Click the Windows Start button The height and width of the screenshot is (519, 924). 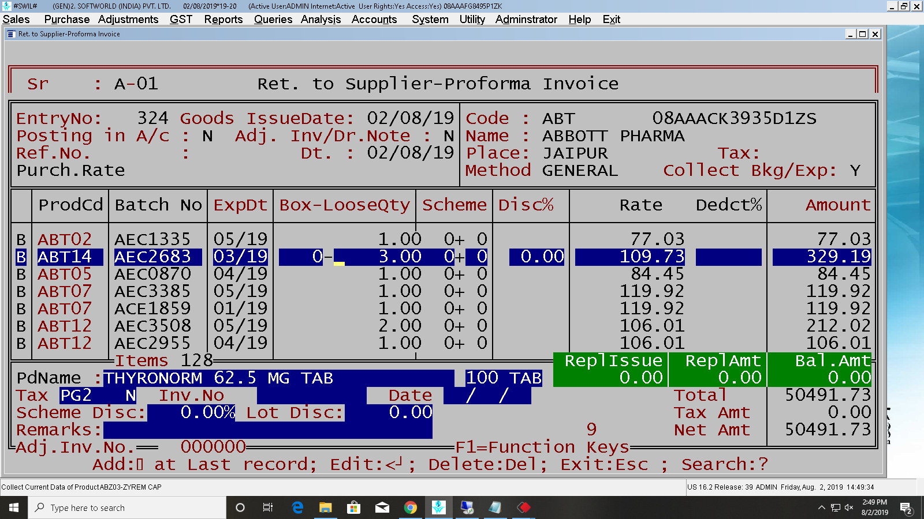click(x=14, y=507)
